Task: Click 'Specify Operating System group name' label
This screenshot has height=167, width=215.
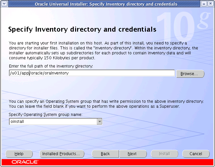Action: [x=46, y=114]
